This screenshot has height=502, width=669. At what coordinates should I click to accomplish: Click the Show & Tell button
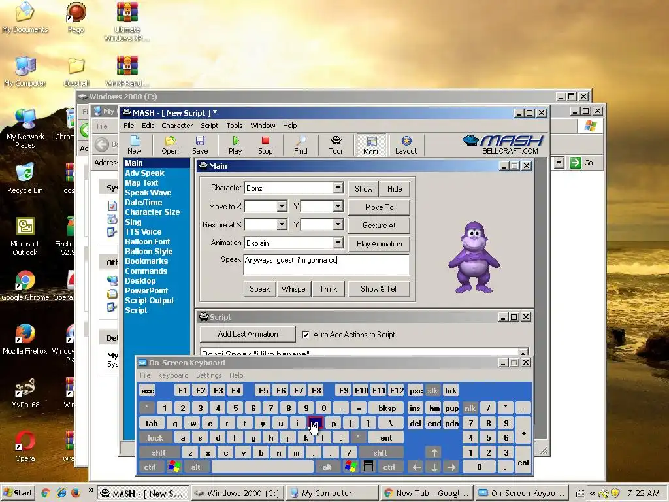pos(379,289)
